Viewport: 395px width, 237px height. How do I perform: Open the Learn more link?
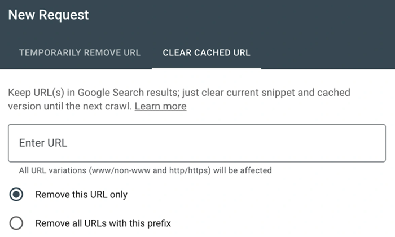click(x=160, y=106)
